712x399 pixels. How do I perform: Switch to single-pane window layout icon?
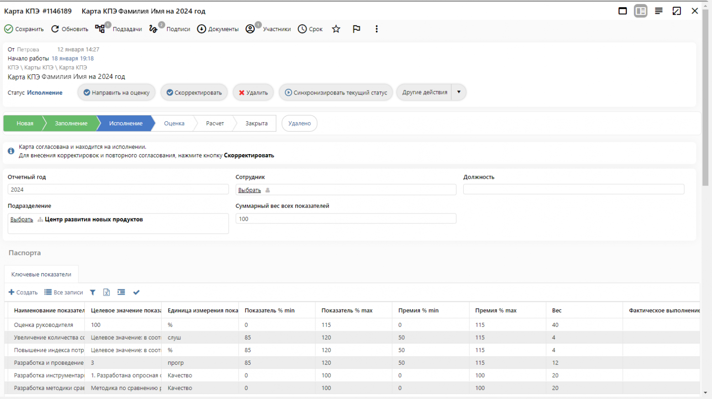click(623, 11)
